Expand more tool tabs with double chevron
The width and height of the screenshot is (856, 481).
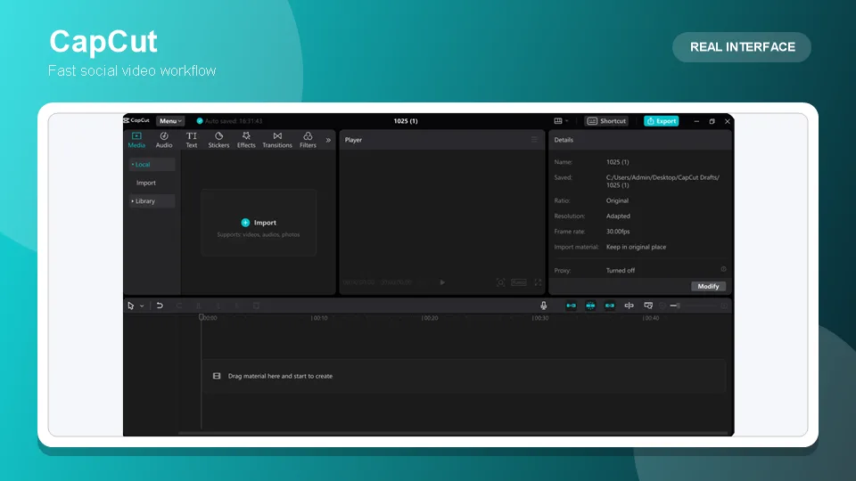[x=328, y=140]
